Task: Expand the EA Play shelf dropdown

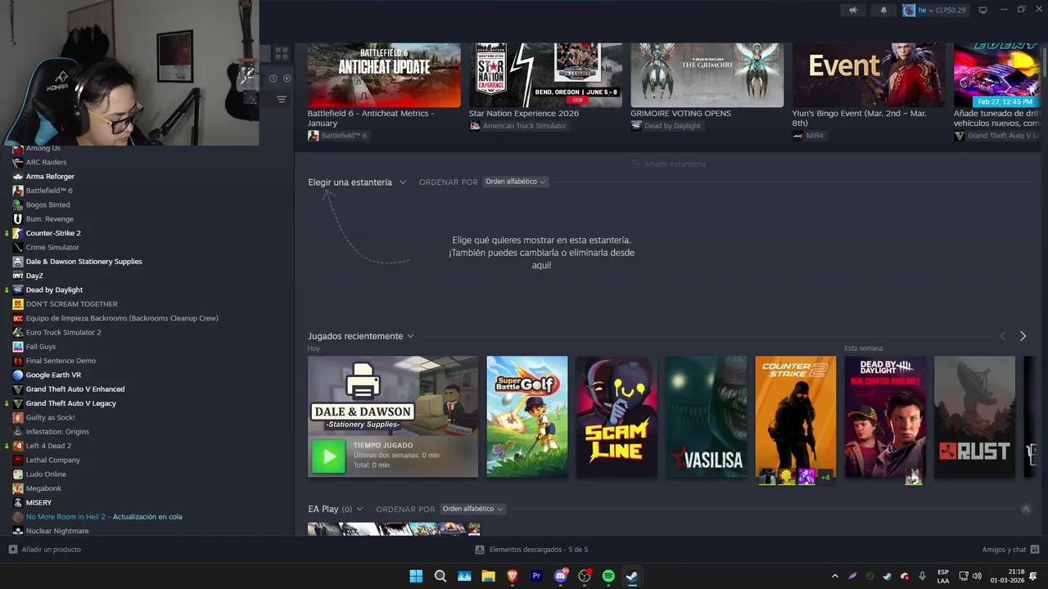Action: click(x=336, y=509)
